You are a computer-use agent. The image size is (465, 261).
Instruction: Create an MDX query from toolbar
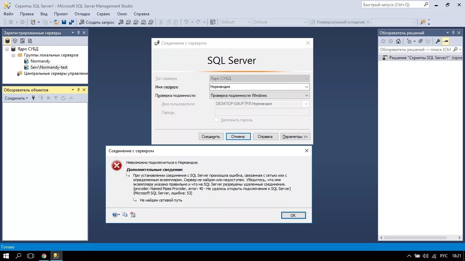click(x=128, y=22)
